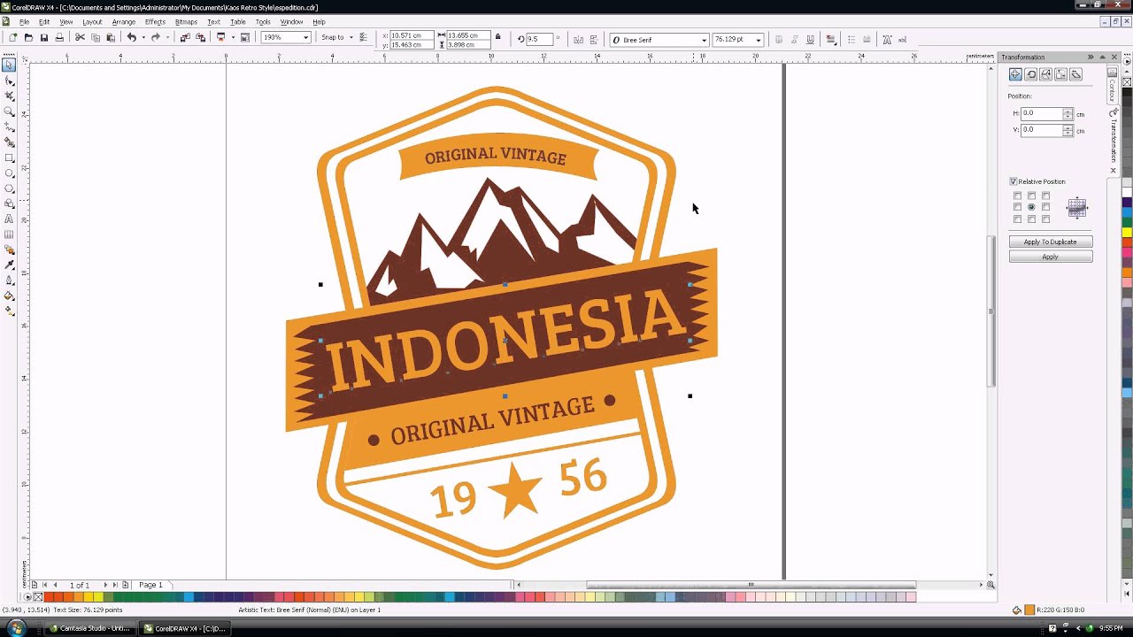Check the top-center anchor position checkbox
The width and height of the screenshot is (1133, 637).
tap(1031, 196)
